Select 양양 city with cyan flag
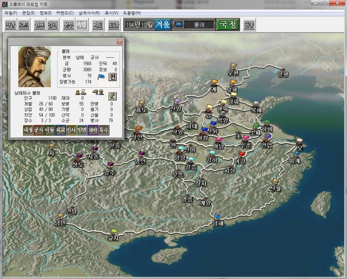 pyautogui.click(x=180, y=154)
